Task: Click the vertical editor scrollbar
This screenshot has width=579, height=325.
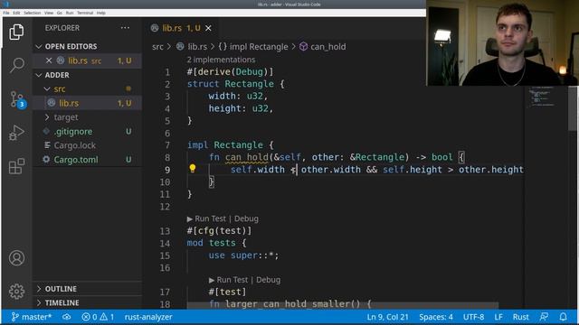Action: click(x=573, y=108)
